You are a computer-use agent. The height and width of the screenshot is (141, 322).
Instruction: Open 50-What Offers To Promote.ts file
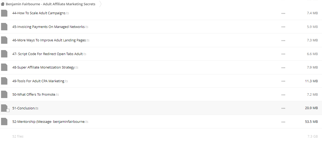pyautogui.click(x=36, y=94)
